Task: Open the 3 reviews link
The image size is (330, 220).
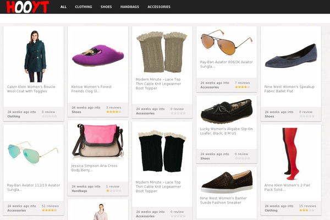Action: [114, 108]
